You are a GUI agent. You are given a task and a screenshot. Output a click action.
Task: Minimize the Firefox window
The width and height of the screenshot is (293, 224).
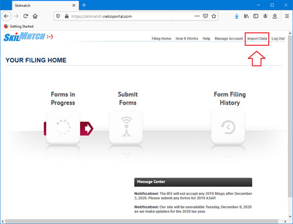[259, 5]
